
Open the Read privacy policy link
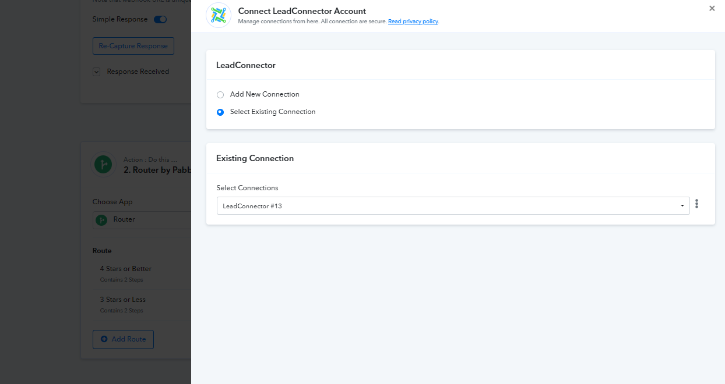[413, 22]
